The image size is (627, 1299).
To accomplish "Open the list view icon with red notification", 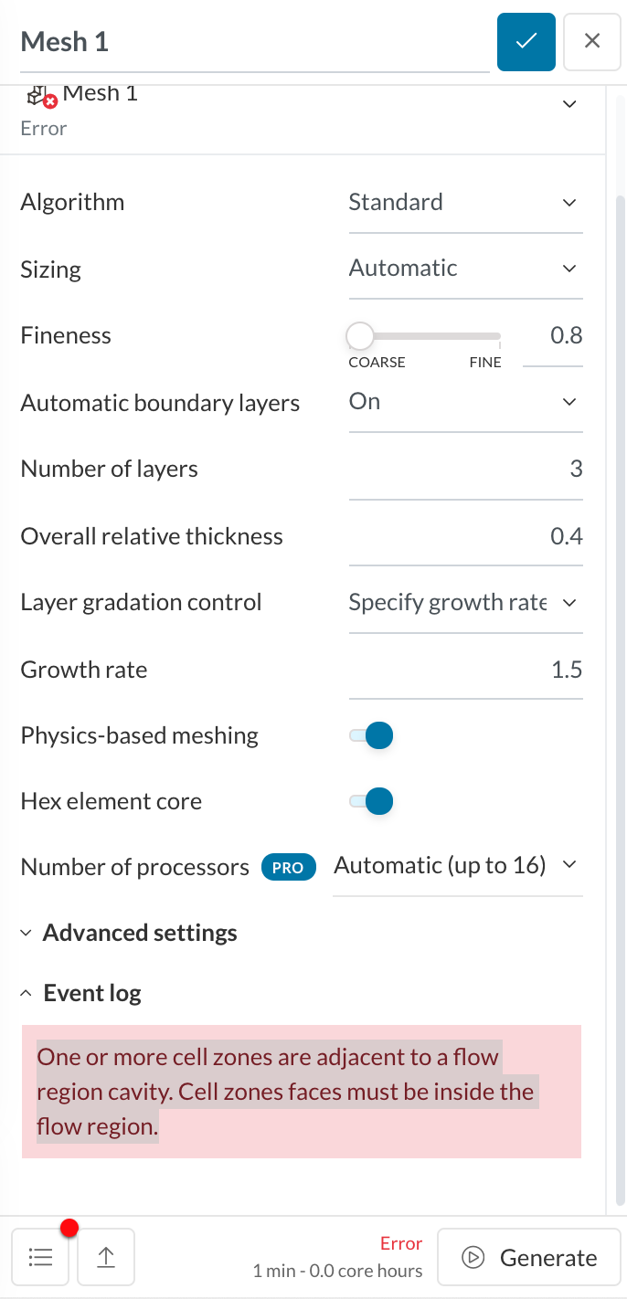I will (x=41, y=1257).
